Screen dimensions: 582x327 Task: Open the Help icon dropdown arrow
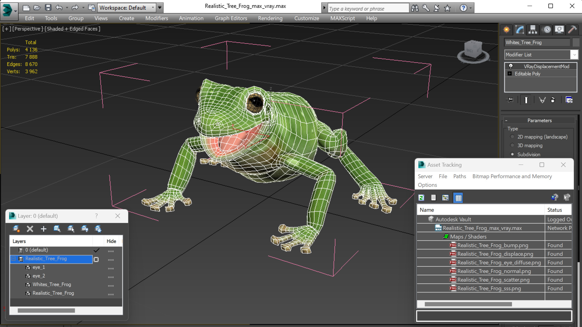point(471,8)
